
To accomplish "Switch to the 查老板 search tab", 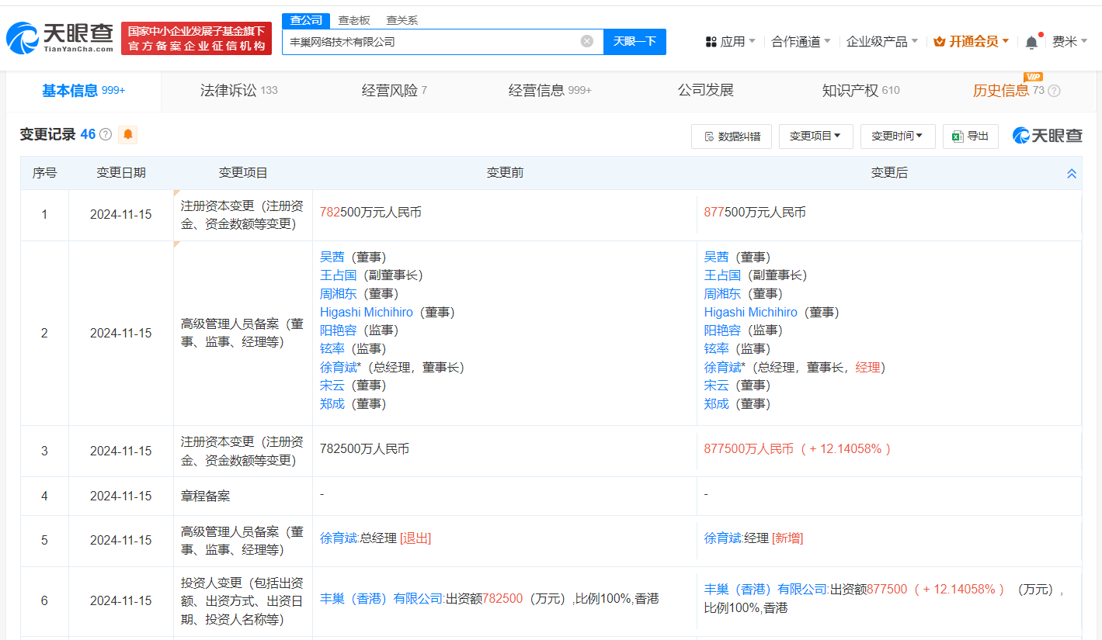I will (354, 21).
